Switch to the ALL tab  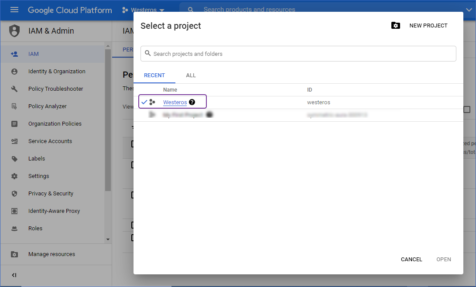click(x=191, y=75)
